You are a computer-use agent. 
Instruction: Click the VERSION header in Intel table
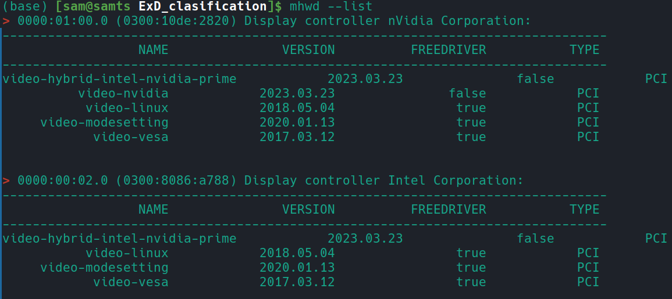tap(308, 209)
